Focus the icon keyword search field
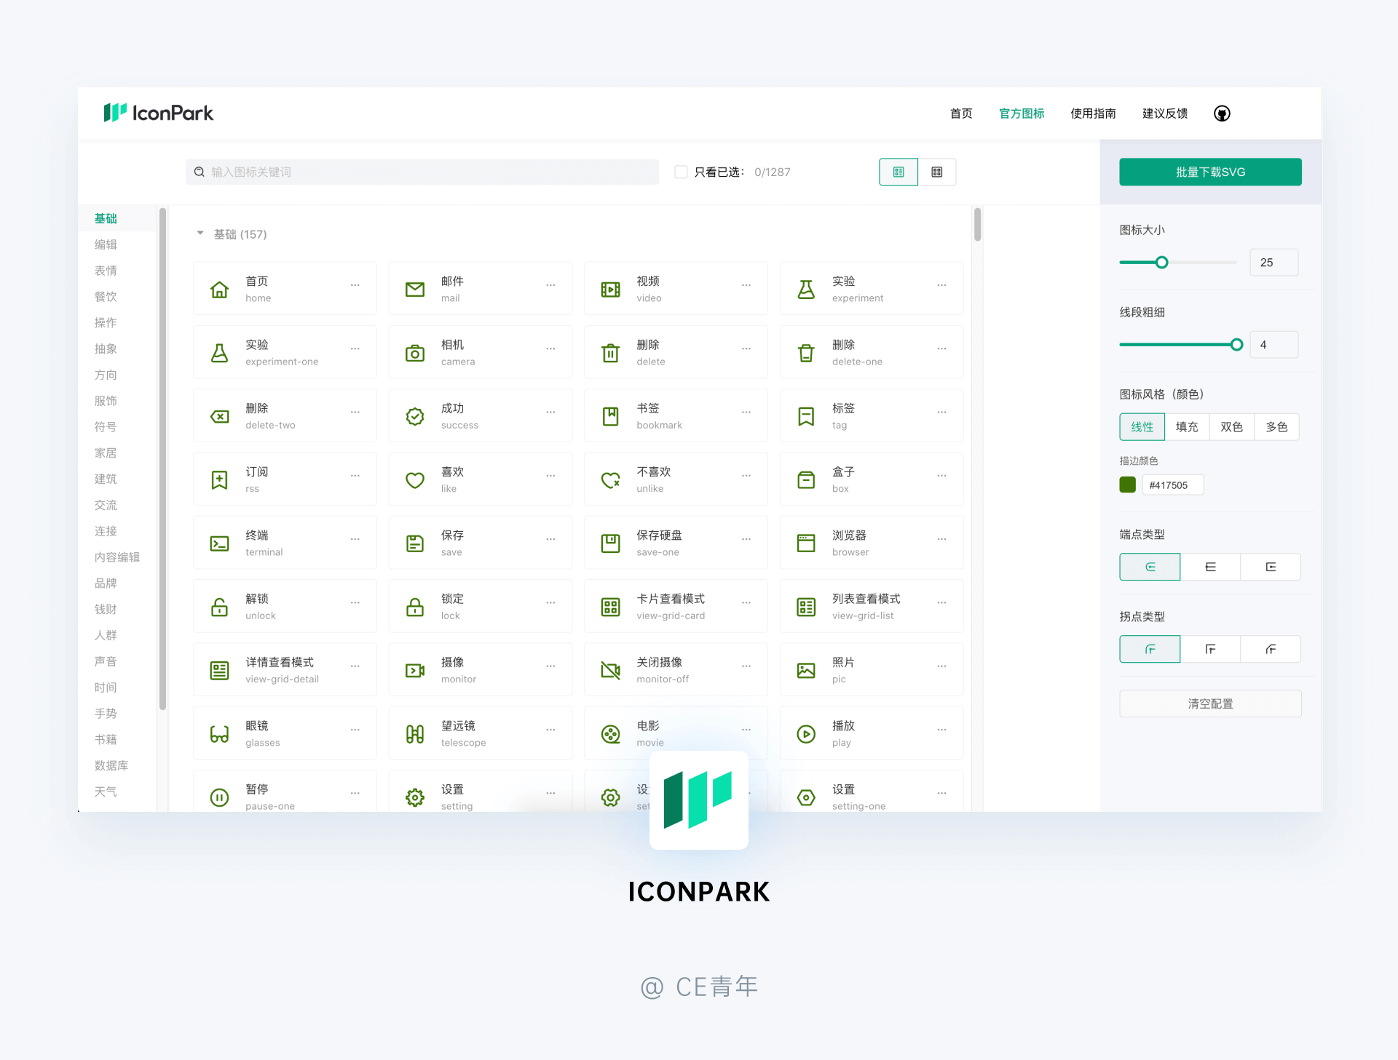The width and height of the screenshot is (1398, 1060). (422, 172)
